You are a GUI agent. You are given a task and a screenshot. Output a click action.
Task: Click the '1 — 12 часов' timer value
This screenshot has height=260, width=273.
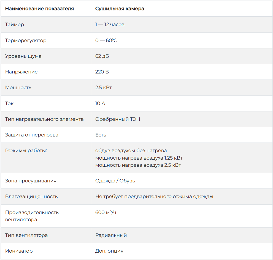click(110, 24)
